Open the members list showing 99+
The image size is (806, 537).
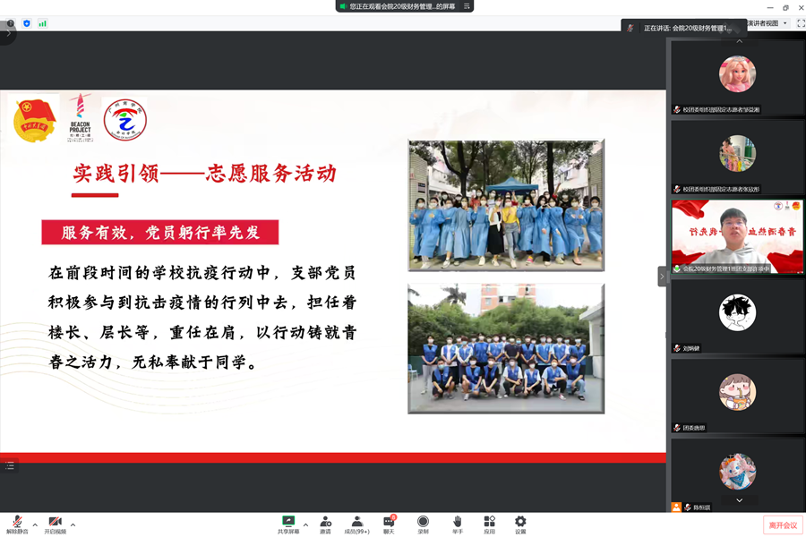click(x=357, y=522)
